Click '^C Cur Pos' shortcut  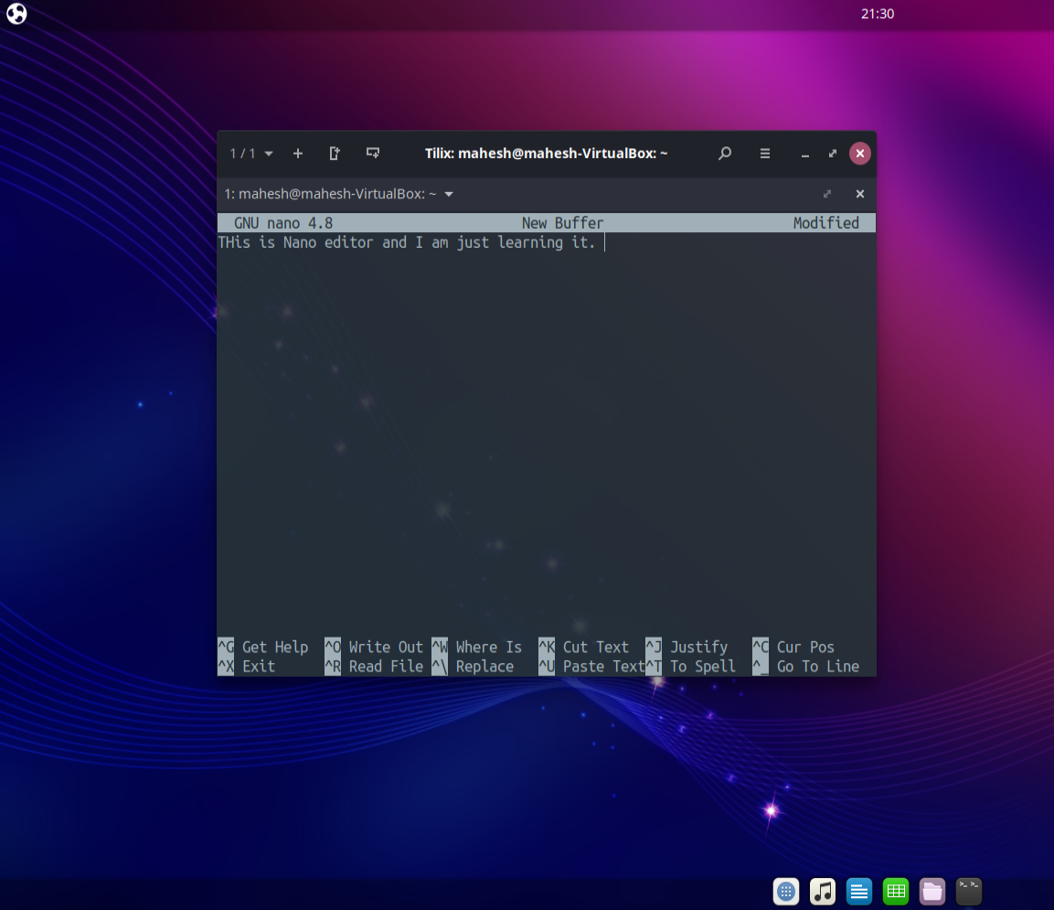coord(793,647)
